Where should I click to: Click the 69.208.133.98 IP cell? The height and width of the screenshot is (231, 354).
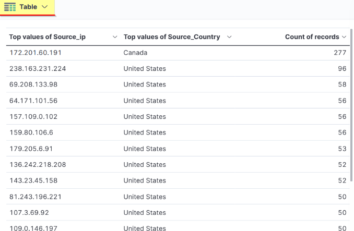[x=33, y=84]
